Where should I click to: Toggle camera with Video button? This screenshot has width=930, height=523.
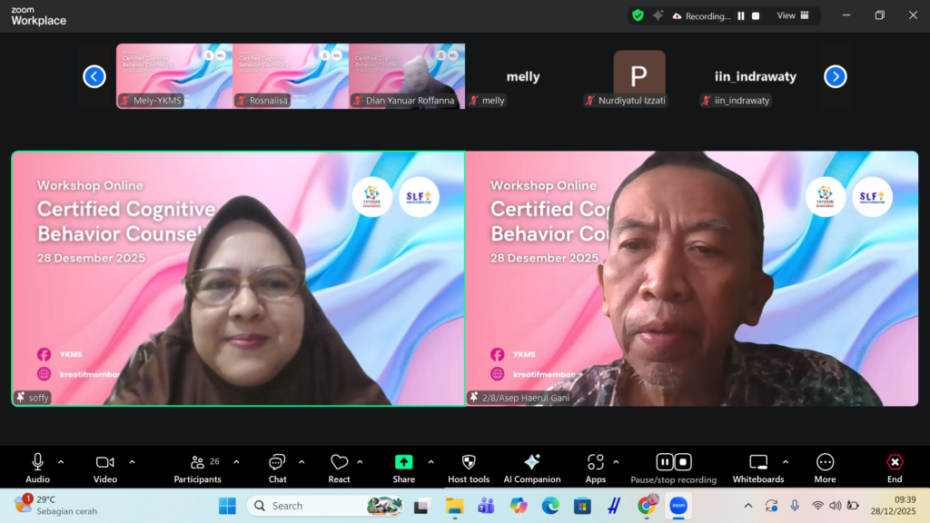105,468
